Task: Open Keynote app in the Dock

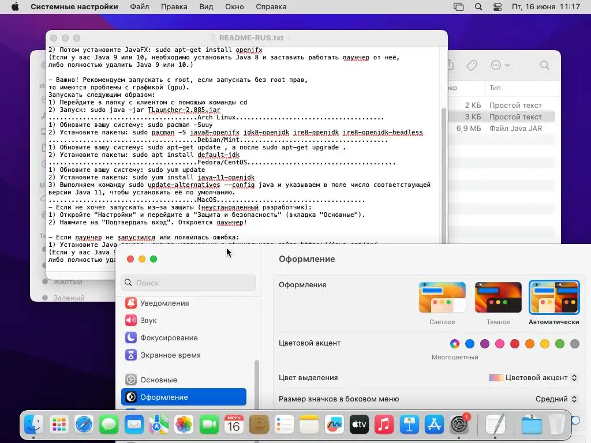Action: [x=409, y=425]
